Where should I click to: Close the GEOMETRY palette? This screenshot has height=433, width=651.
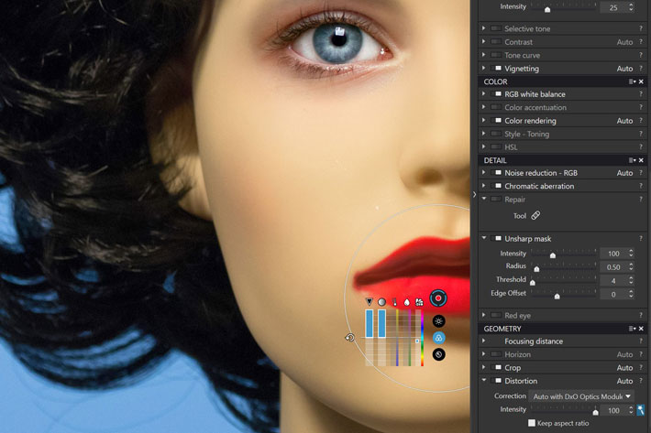tap(641, 329)
